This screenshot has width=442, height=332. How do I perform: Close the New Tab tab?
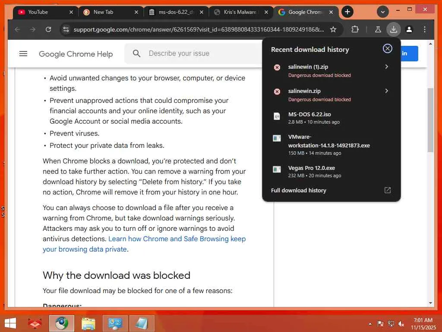coord(136,12)
